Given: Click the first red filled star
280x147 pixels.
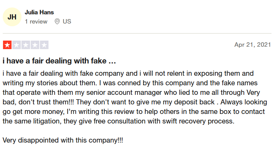Looking at the screenshot, I should pos(7,45).
